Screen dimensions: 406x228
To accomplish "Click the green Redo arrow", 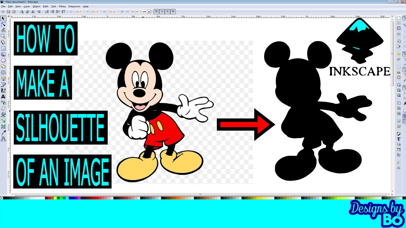I will 399,59.
